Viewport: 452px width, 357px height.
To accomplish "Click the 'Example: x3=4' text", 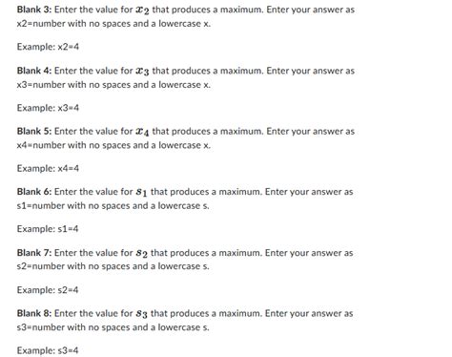I will [48, 108].
